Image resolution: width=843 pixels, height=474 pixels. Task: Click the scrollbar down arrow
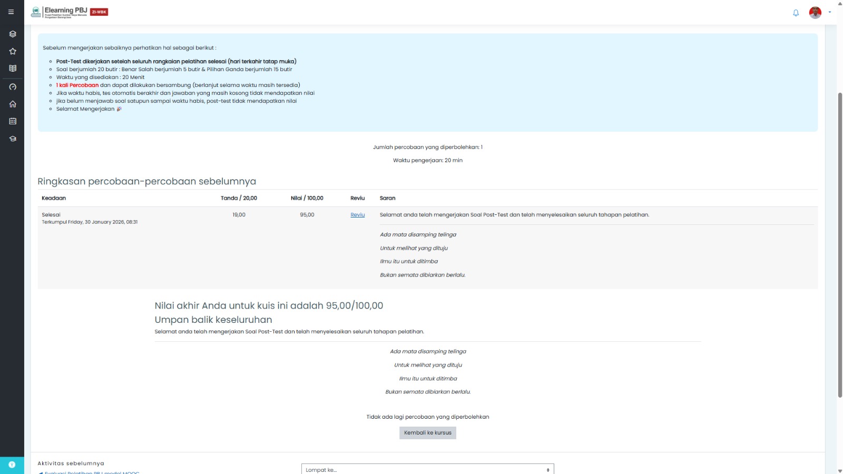[840, 470]
